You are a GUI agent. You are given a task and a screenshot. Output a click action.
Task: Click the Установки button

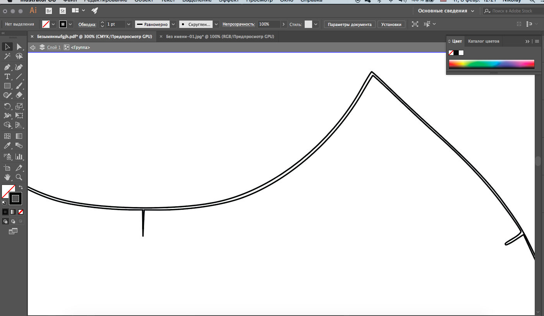[x=391, y=24]
